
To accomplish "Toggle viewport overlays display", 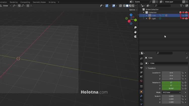I will point(114,6).
